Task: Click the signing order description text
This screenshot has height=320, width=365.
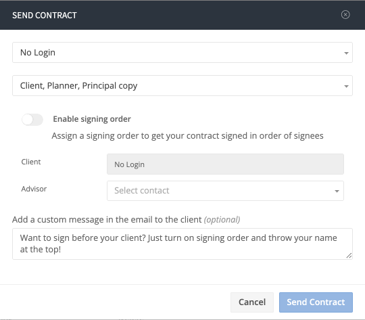Action: [187, 135]
